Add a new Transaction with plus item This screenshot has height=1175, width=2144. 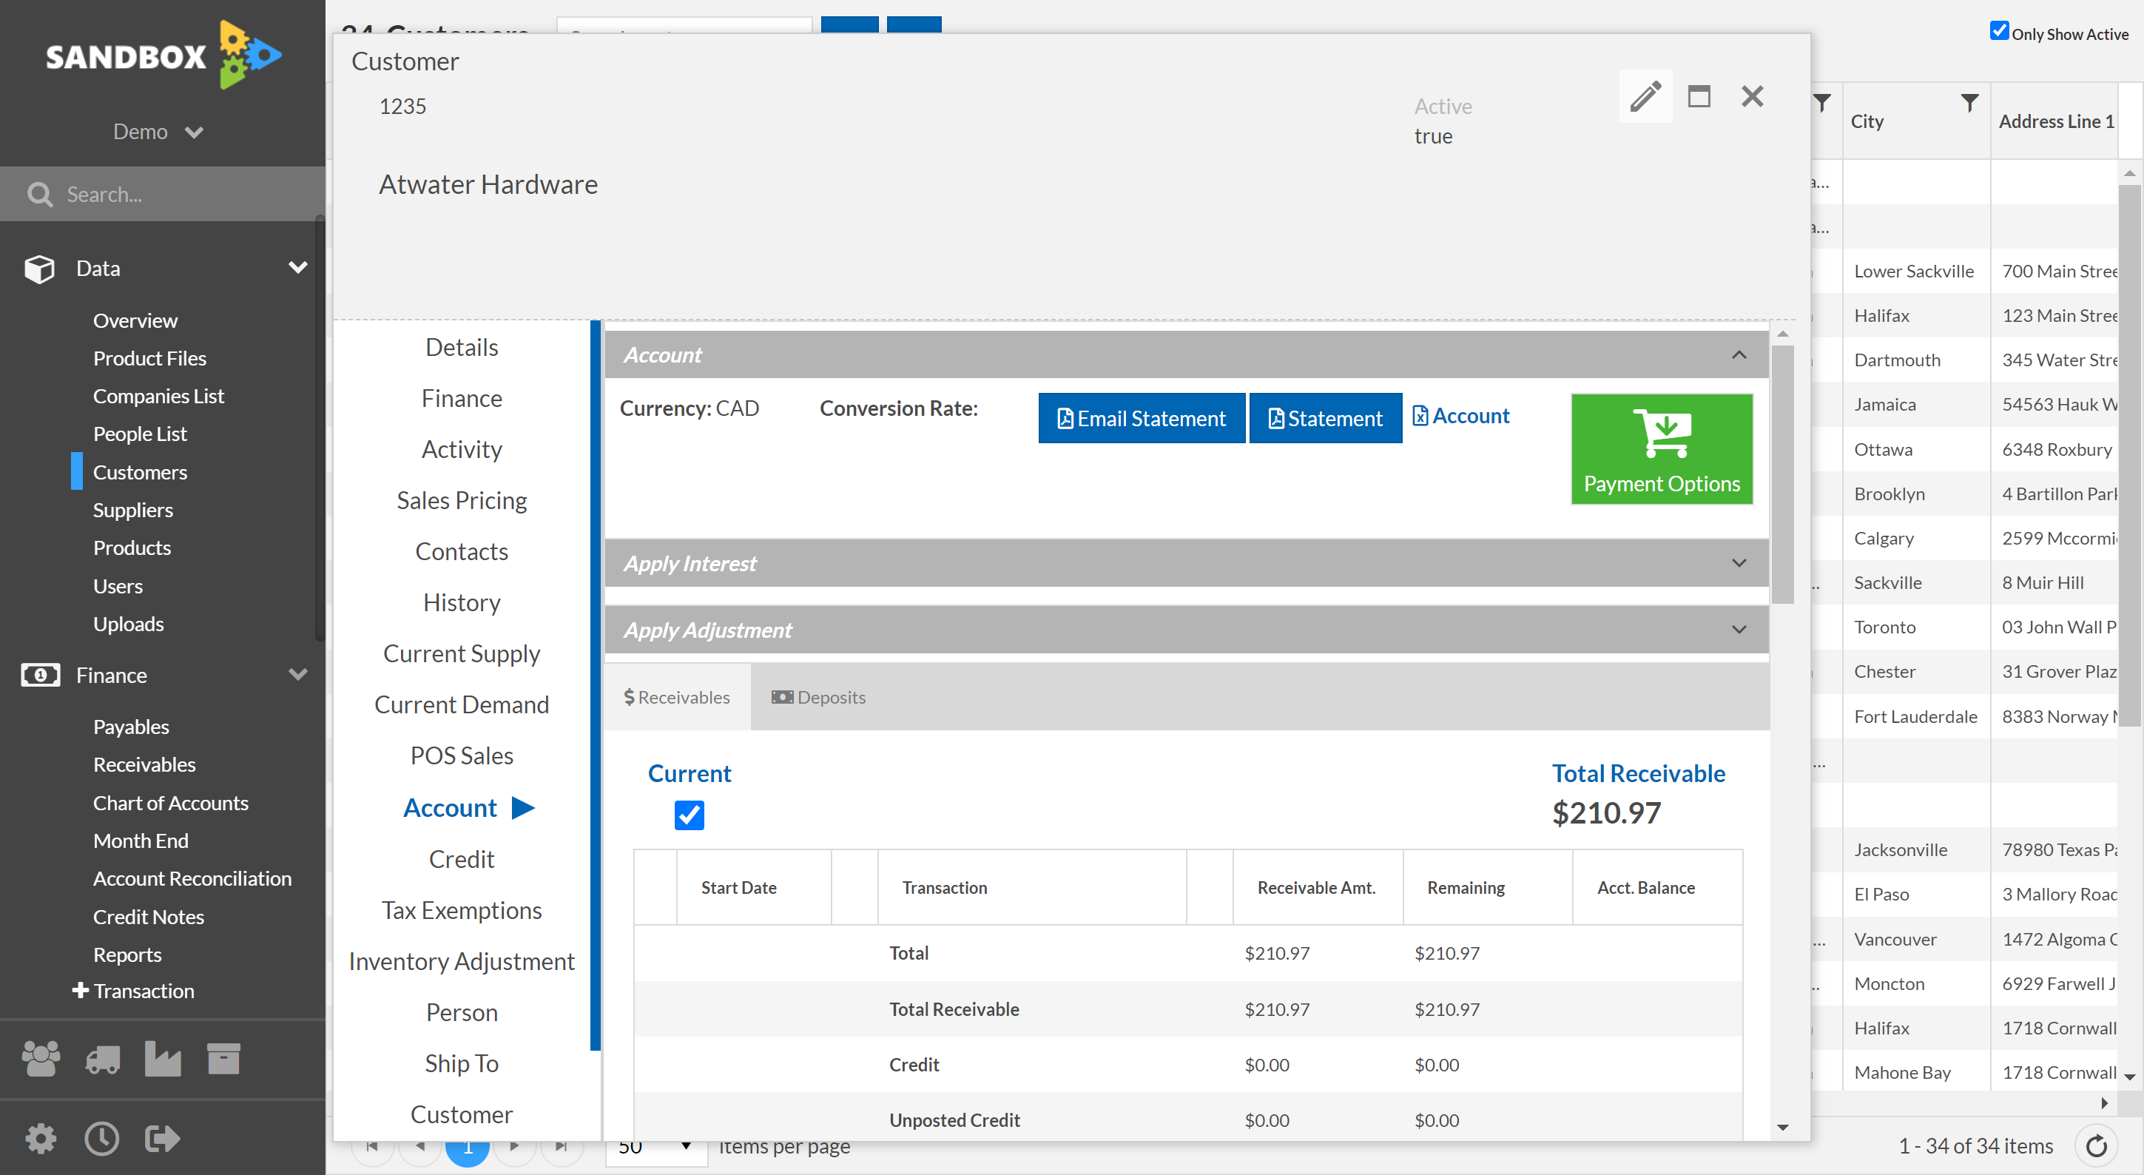(133, 990)
